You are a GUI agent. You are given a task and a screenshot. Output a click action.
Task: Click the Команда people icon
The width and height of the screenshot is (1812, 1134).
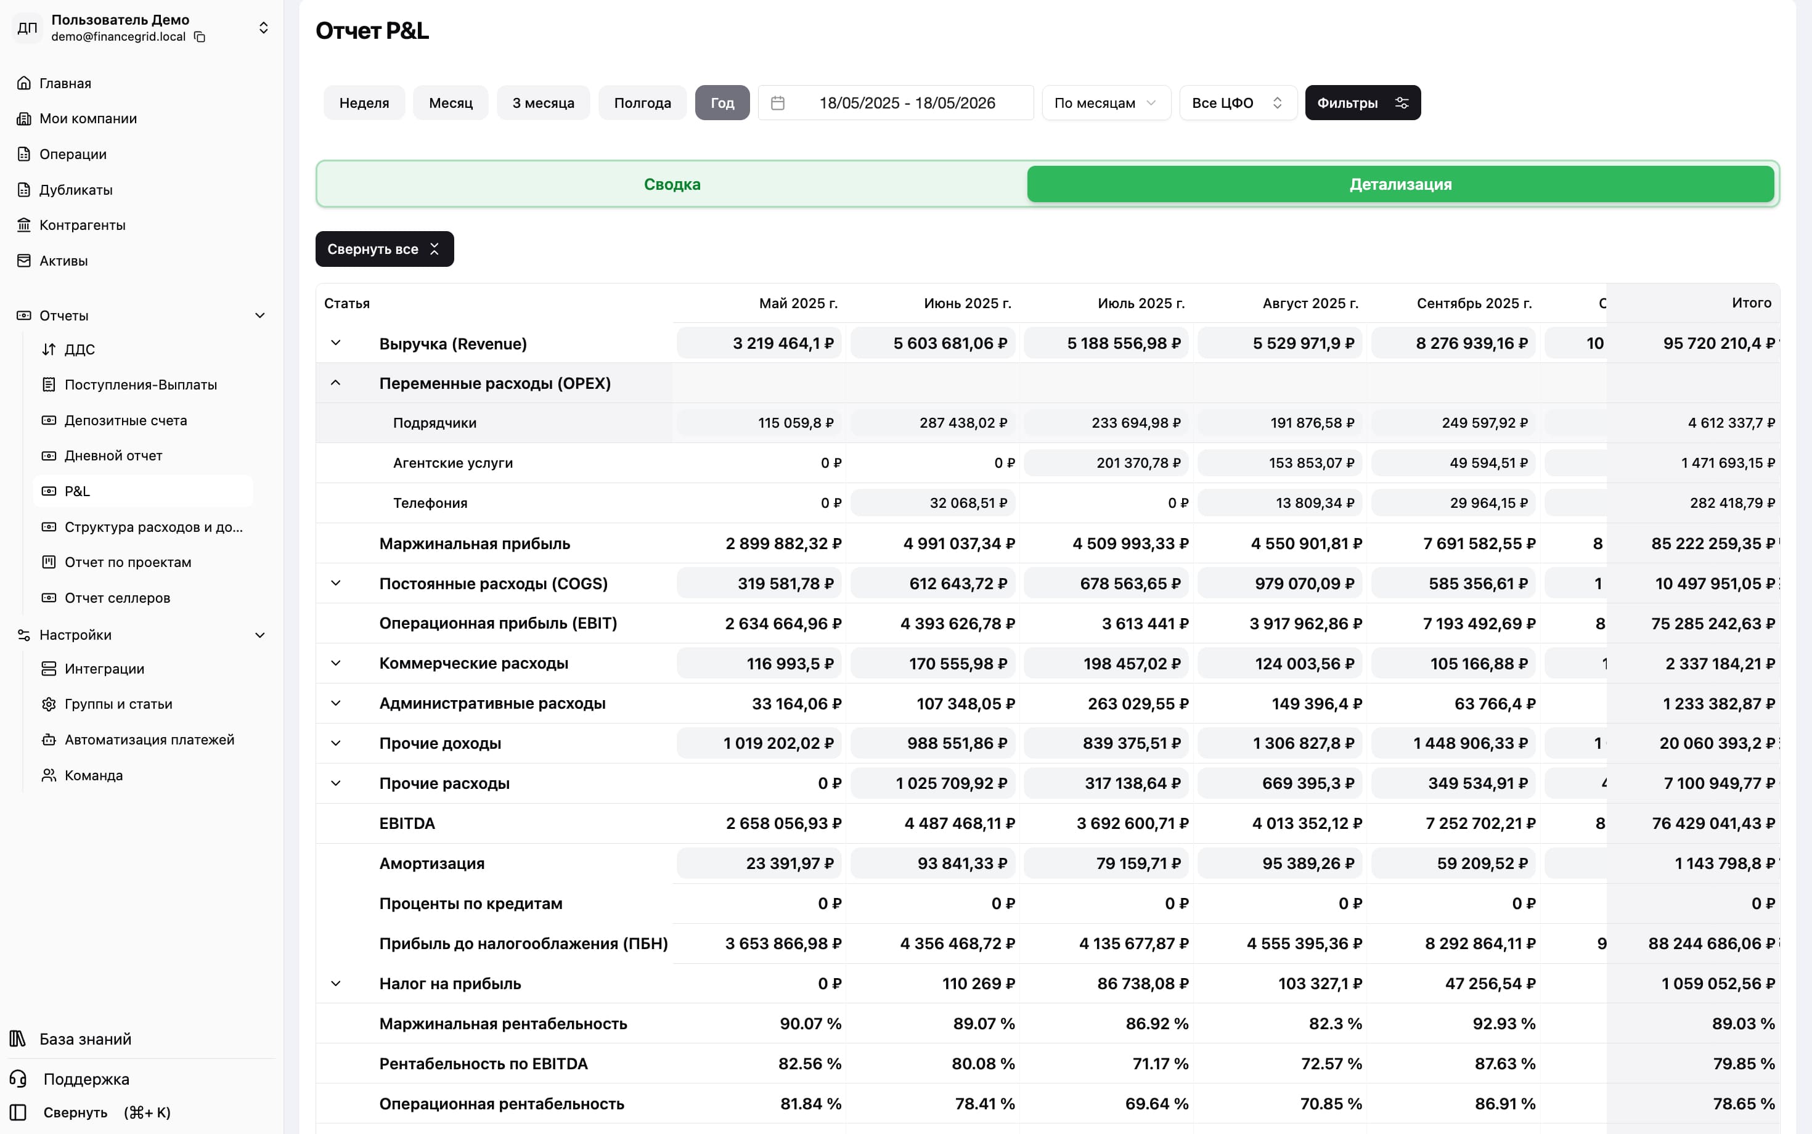[x=49, y=775]
